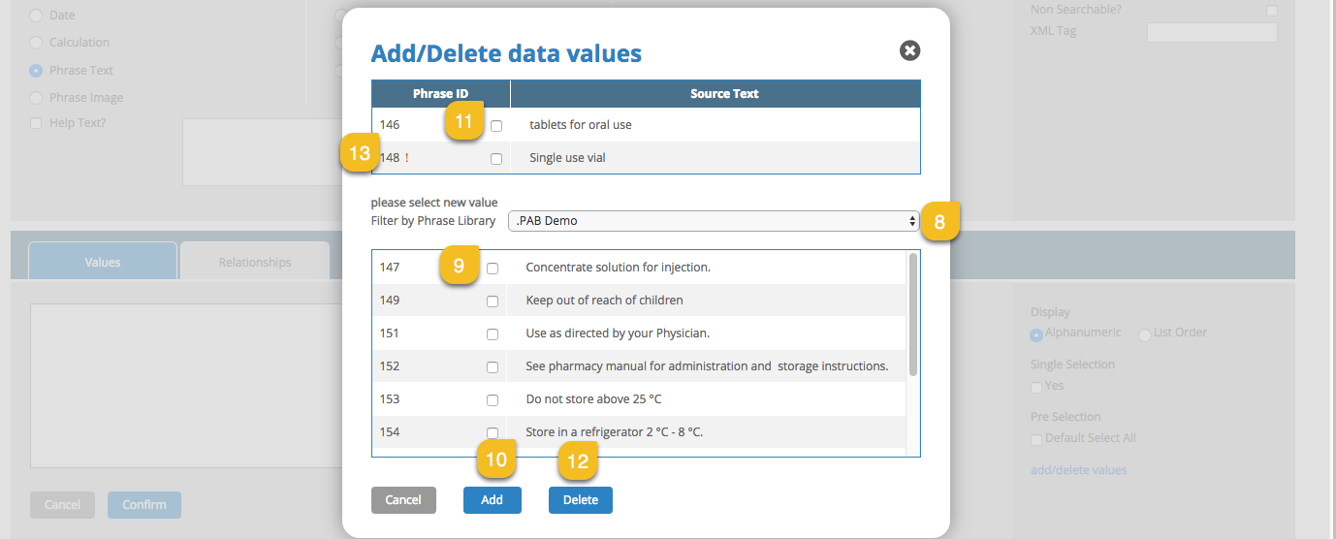Check Keep out of reach of children
The width and height of the screenshot is (1336, 539).
tap(493, 301)
